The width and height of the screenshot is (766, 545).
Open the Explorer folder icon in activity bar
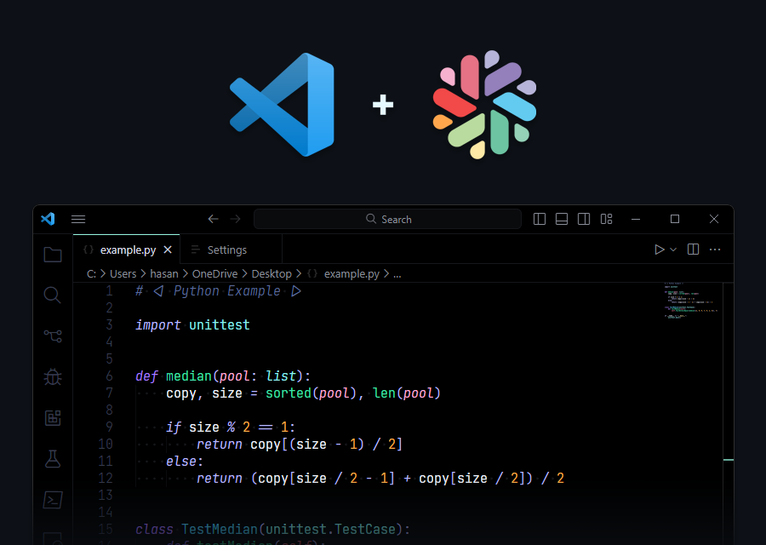click(53, 255)
